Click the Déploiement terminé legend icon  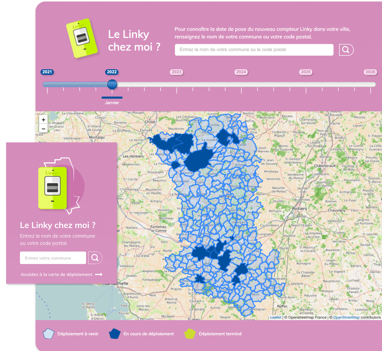(190, 334)
